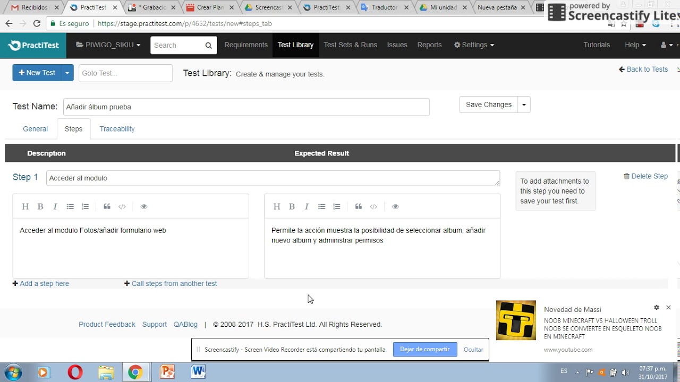Click the Goto Test input field
The height and width of the screenshot is (382, 680).
tap(125, 73)
